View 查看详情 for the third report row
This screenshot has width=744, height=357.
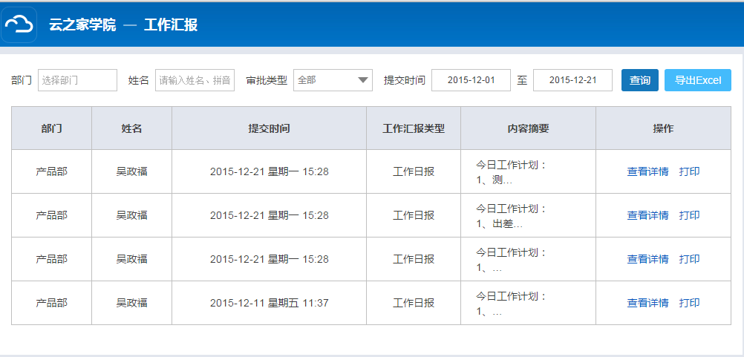click(x=647, y=259)
